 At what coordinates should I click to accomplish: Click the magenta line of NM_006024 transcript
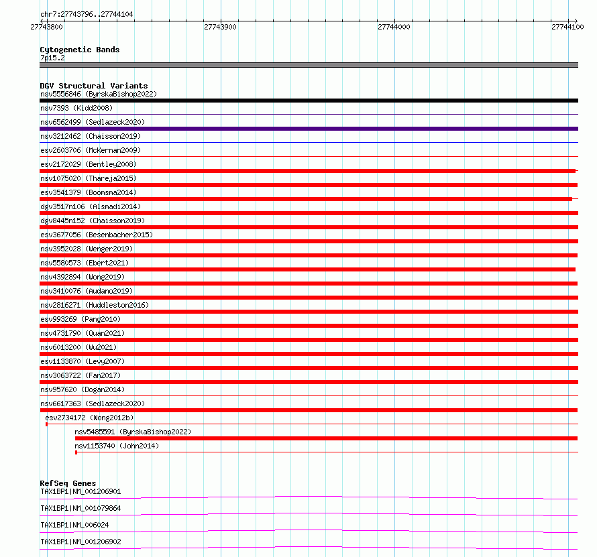tap(309, 531)
